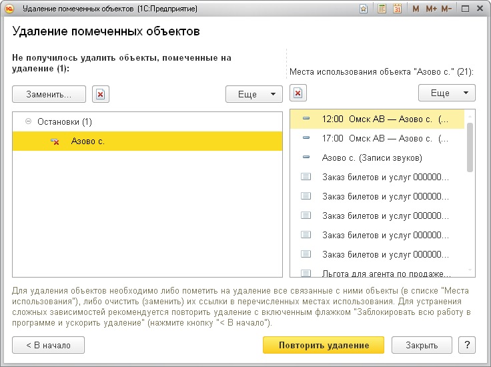Image resolution: width=491 pixels, height=367 pixels.
Task: Go back with < В начало button
Action: pyautogui.click(x=49, y=345)
